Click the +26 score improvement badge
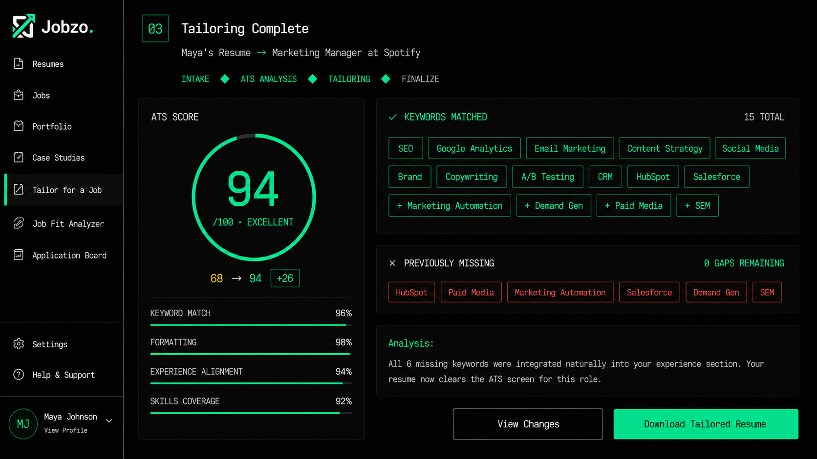The width and height of the screenshot is (817, 459). pyautogui.click(x=285, y=278)
